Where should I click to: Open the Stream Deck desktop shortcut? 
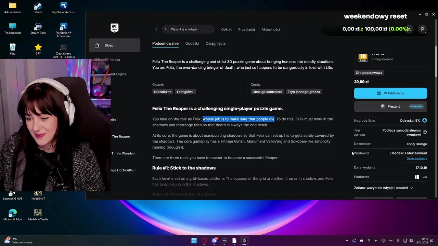pyautogui.click(x=38, y=29)
